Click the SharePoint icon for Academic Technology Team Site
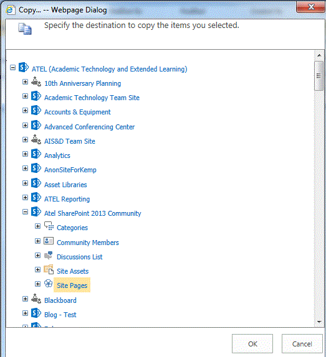 (x=36, y=96)
